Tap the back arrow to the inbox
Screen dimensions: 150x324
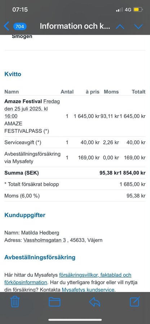(x=6, y=26)
